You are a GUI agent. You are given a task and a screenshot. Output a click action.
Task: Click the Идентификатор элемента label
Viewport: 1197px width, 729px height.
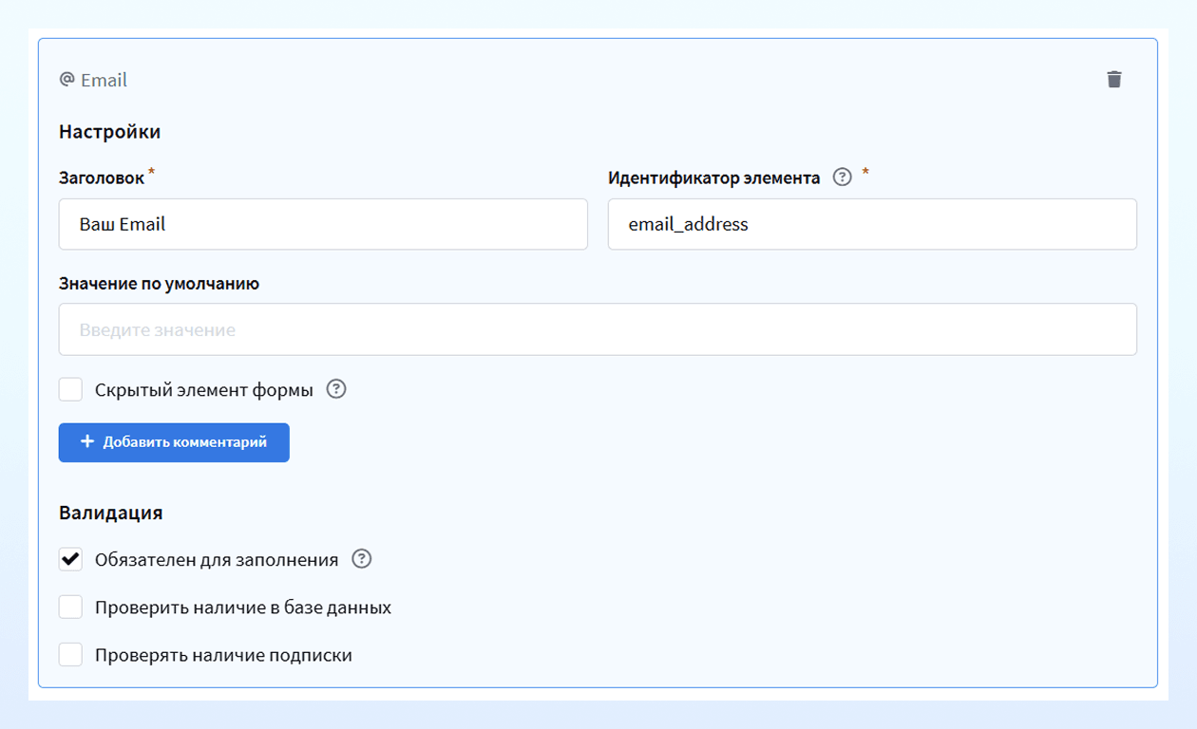tap(714, 178)
